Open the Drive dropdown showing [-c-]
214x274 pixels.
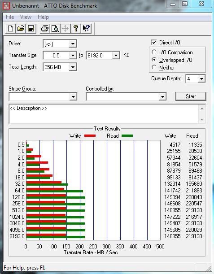coord(60,43)
